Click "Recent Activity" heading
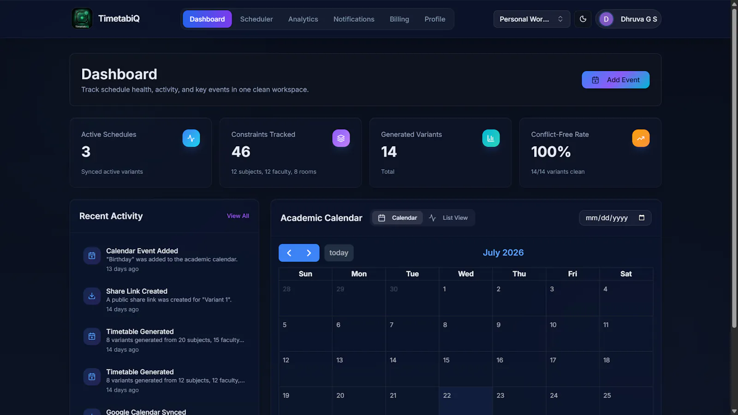This screenshot has height=415, width=738. [x=111, y=216]
